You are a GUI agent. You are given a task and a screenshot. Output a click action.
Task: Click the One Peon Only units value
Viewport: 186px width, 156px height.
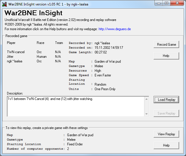[x=105, y=89]
